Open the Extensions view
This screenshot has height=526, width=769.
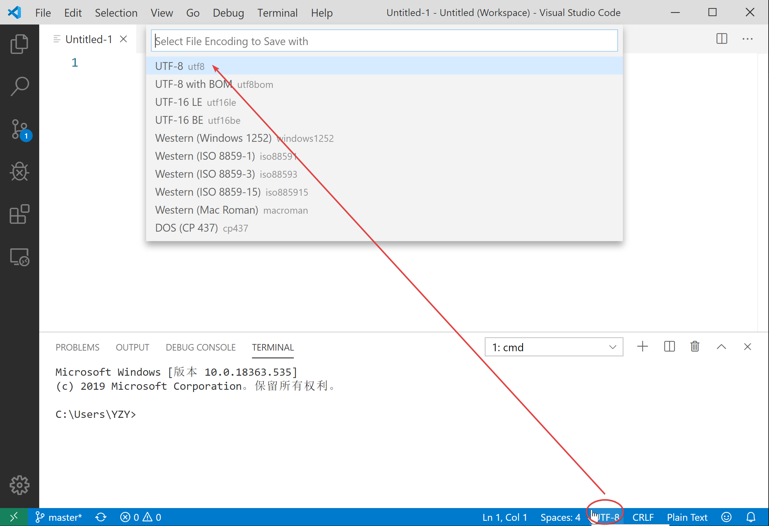pyautogui.click(x=19, y=214)
